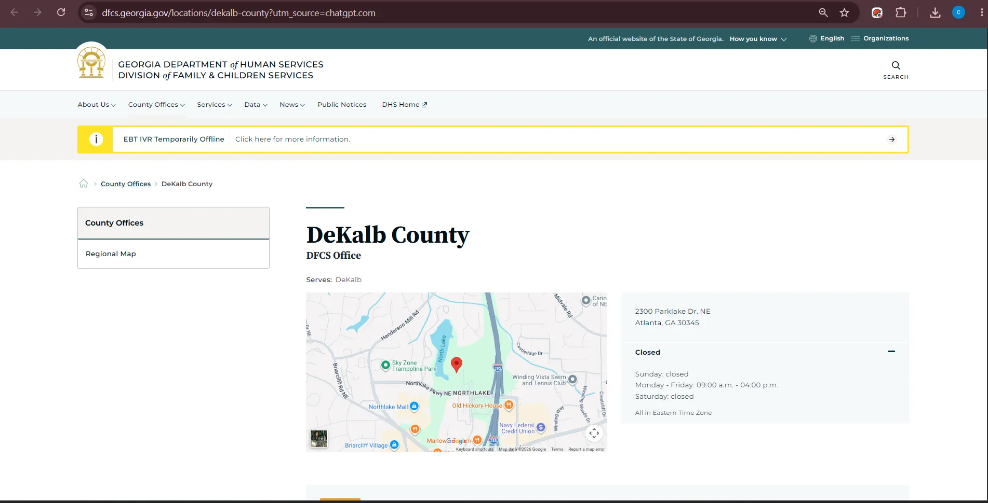Expand the Data menu

click(x=256, y=105)
